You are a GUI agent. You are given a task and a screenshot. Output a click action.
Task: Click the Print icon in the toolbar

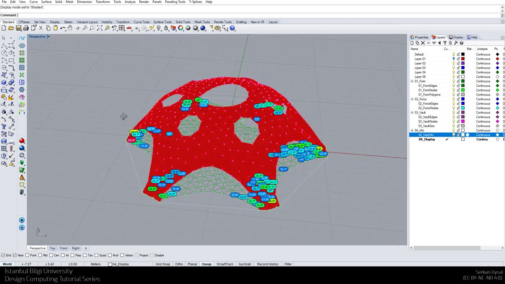[x=26, y=28]
